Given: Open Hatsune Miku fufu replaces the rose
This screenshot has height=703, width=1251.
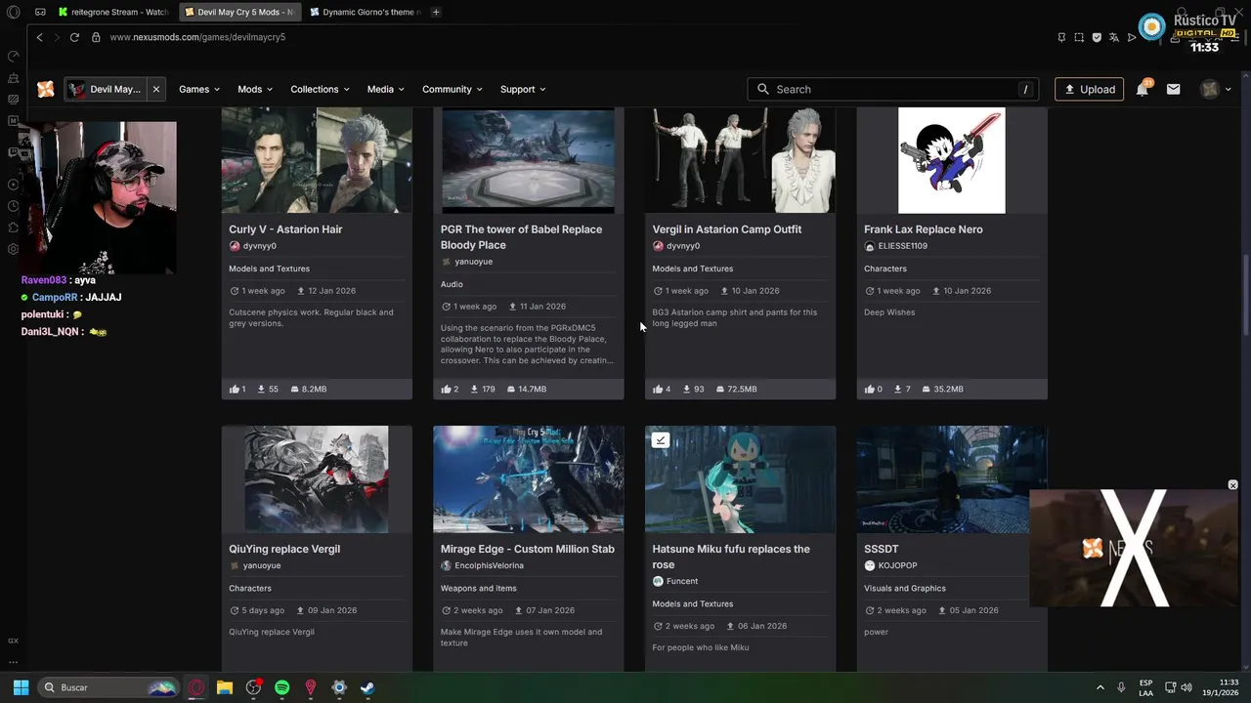Looking at the screenshot, I should pyautogui.click(x=731, y=557).
